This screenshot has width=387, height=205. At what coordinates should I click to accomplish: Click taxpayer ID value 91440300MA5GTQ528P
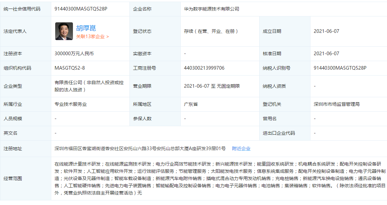coord(340,68)
